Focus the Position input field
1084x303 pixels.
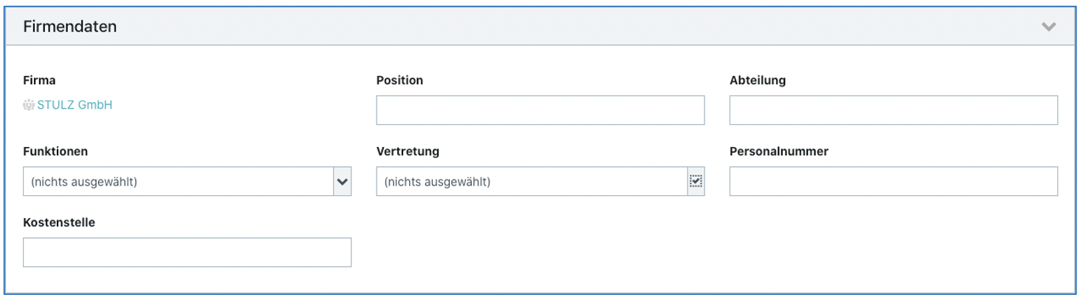[541, 110]
